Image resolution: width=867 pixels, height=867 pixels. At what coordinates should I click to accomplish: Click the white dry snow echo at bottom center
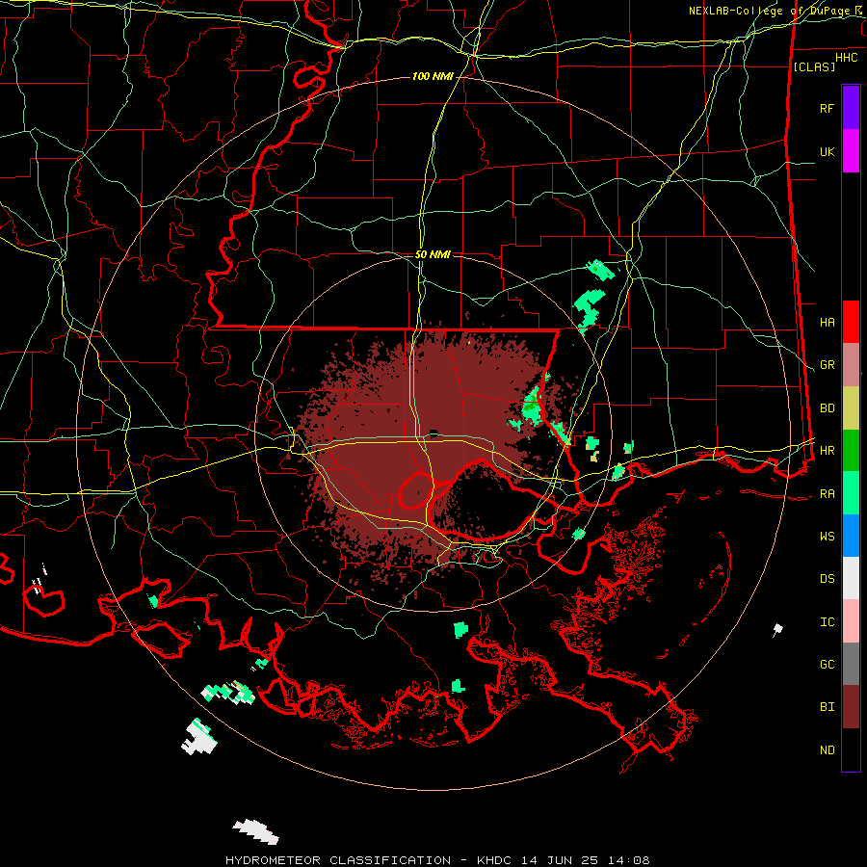(x=255, y=831)
